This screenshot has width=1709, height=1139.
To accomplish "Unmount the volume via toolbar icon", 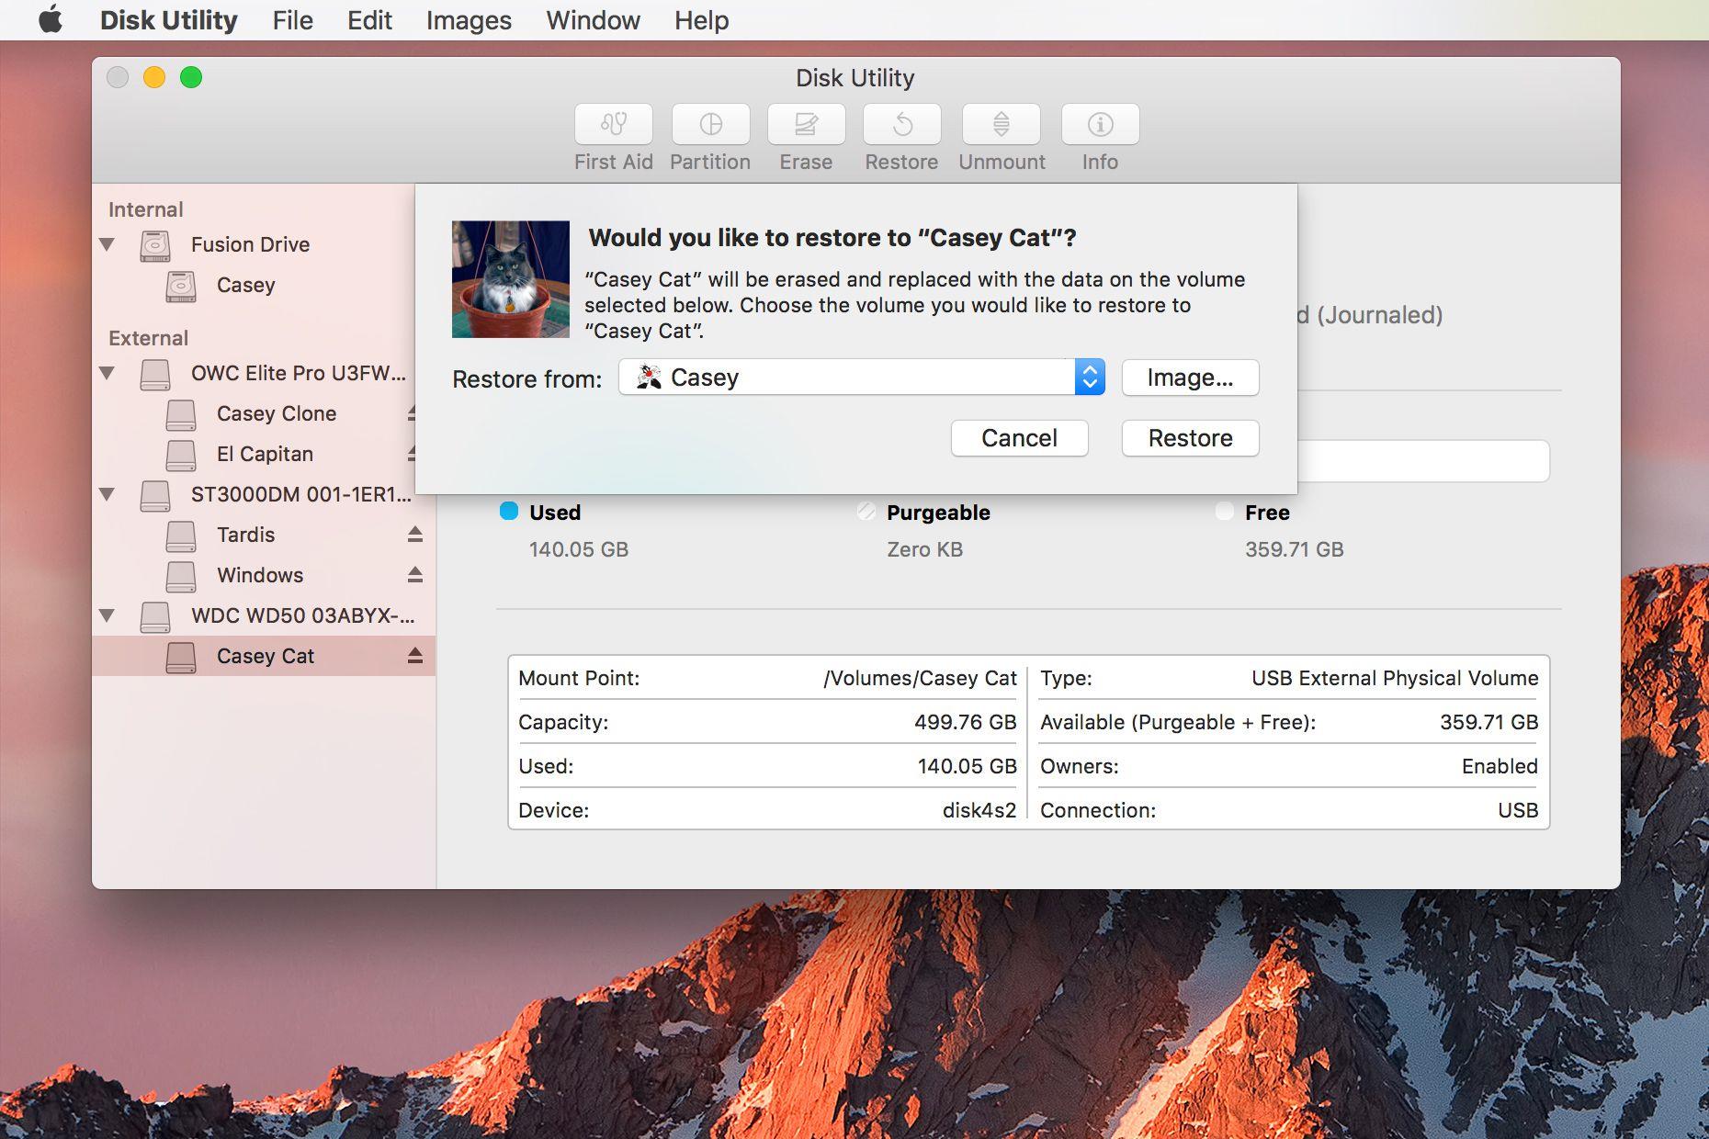I will point(1002,124).
